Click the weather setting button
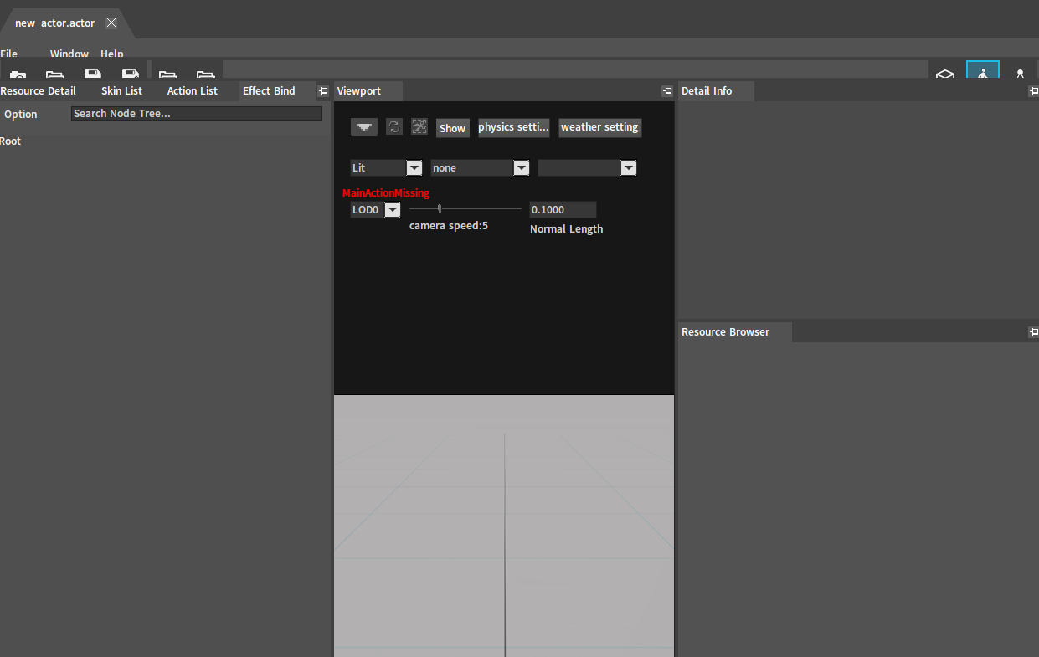The height and width of the screenshot is (657, 1039). [599, 127]
